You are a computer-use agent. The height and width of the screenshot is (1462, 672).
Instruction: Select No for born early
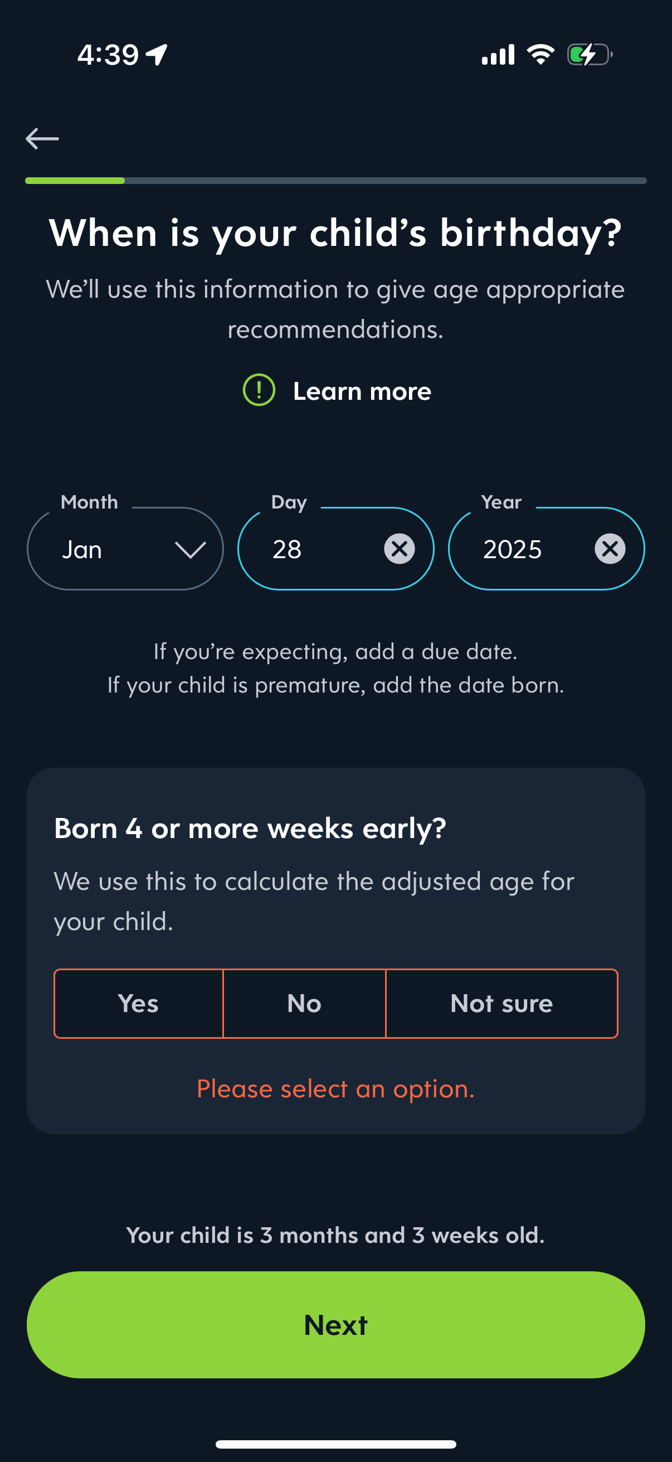304,1004
